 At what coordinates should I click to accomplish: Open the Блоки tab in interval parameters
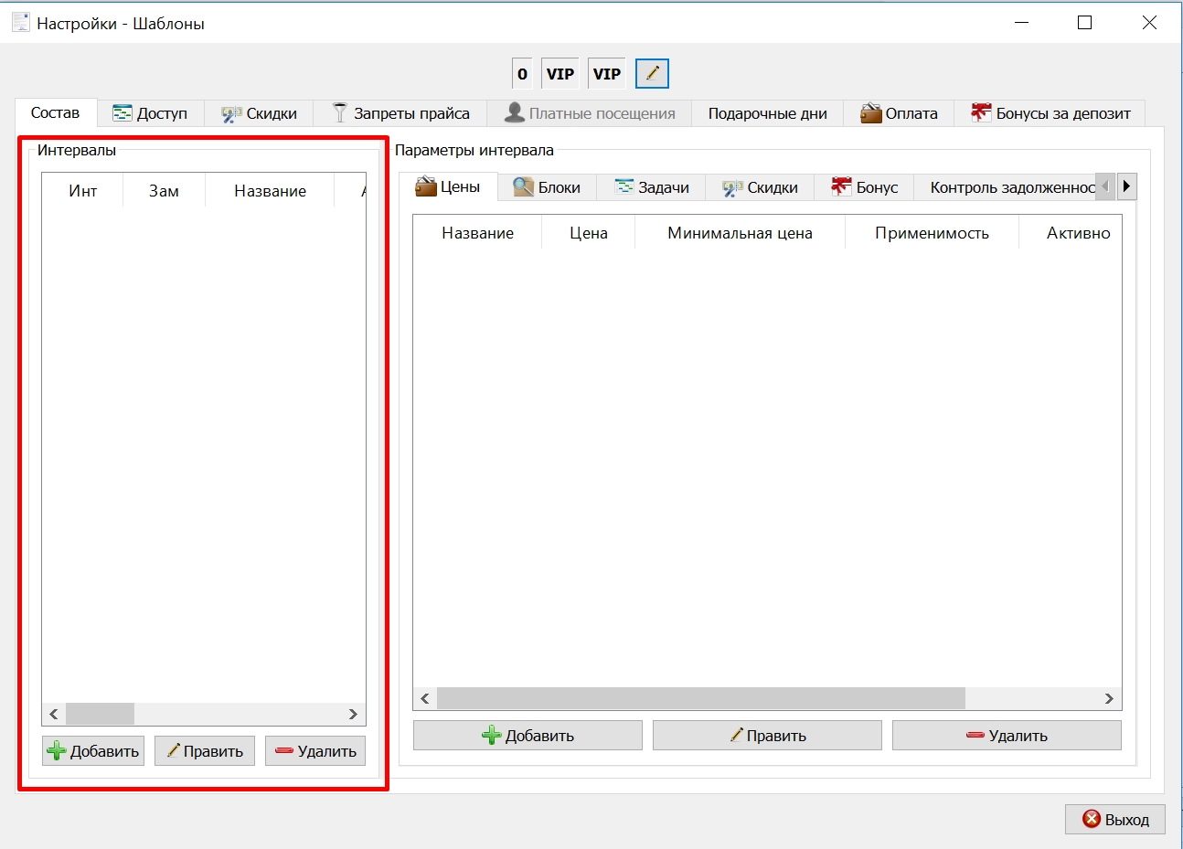click(x=547, y=187)
